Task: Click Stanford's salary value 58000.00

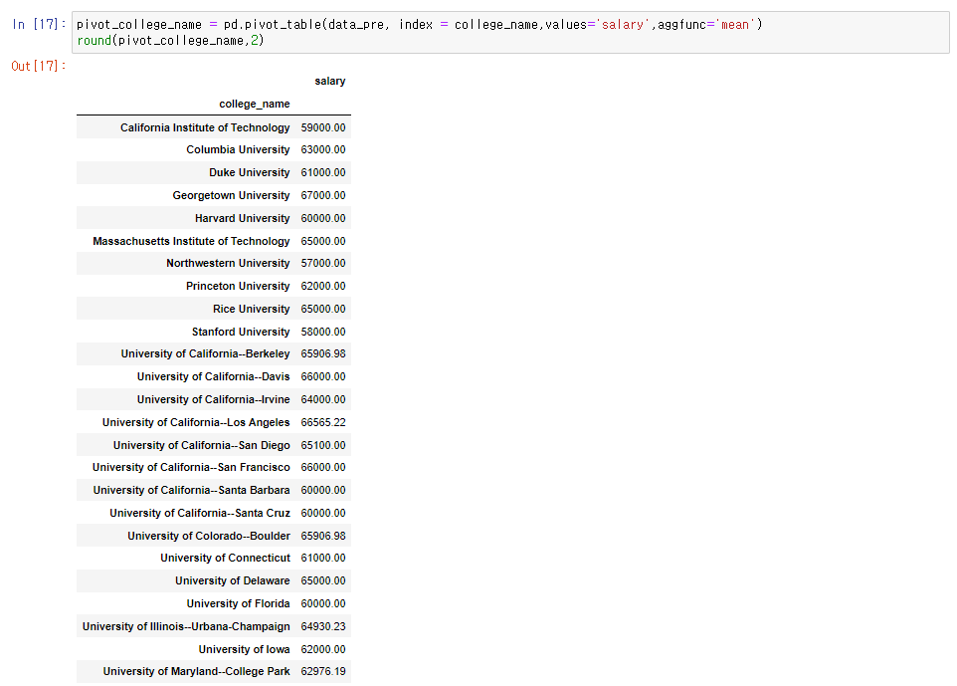Action: click(x=323, y=332)
